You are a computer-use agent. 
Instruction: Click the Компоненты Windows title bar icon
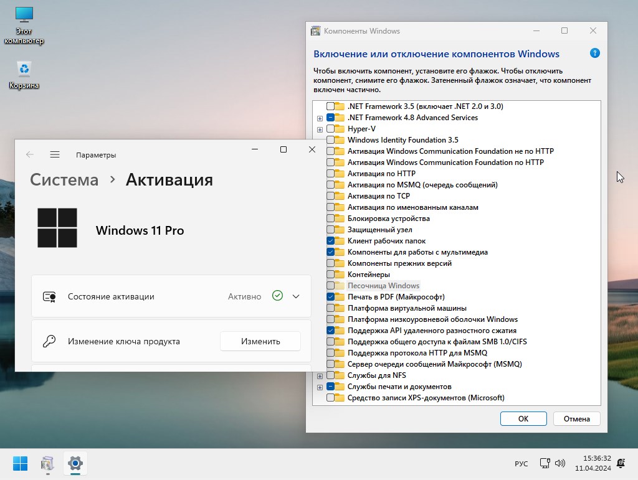[x=316, y=31]
